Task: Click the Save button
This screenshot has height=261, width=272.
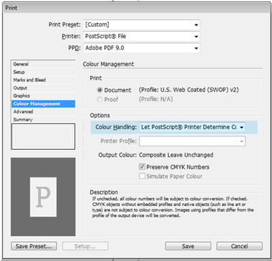Action: (188, 246)
